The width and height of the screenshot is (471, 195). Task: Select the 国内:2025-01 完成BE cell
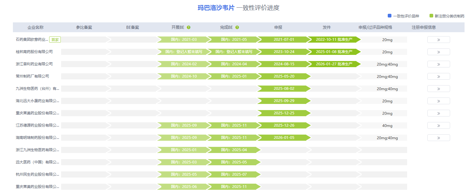pyautogui.click(x=234, y=76)
